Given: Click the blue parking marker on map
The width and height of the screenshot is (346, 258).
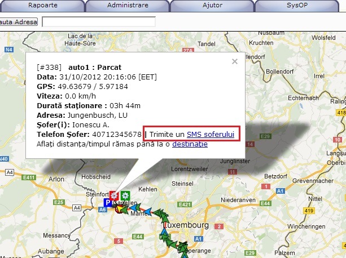Looking at the screenshot, I should [x=107, y=202].
